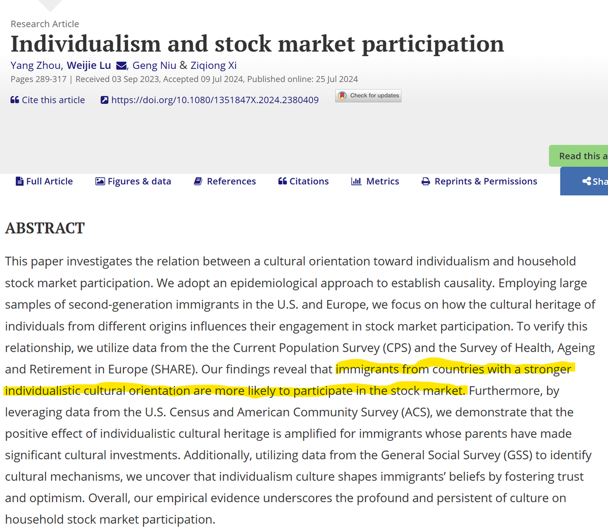Click the bar chart icon of Metrics

[x=356, y=181]
